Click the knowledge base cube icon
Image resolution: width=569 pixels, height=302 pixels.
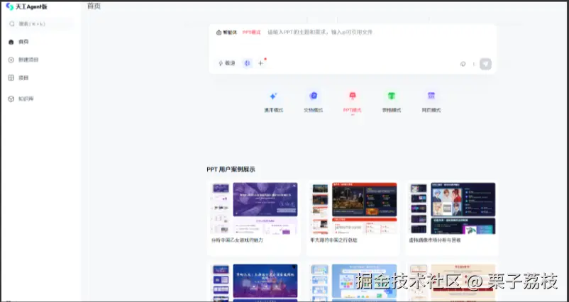(11, 99)
